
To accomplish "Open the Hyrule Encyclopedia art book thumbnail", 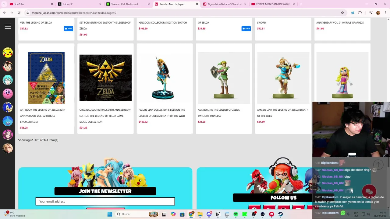I will (x=46, y=78).
